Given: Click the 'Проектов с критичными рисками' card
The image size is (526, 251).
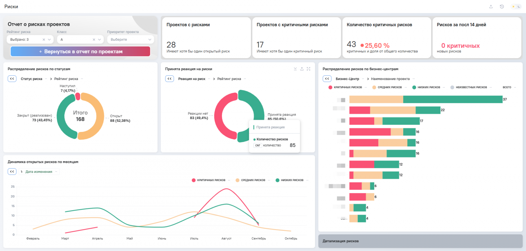Looking at the screenshot, I should click(x=296, y=38).
